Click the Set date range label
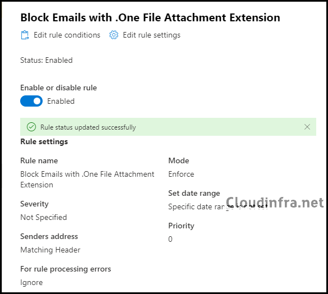 pyautogui.click(x=194, y=193)
